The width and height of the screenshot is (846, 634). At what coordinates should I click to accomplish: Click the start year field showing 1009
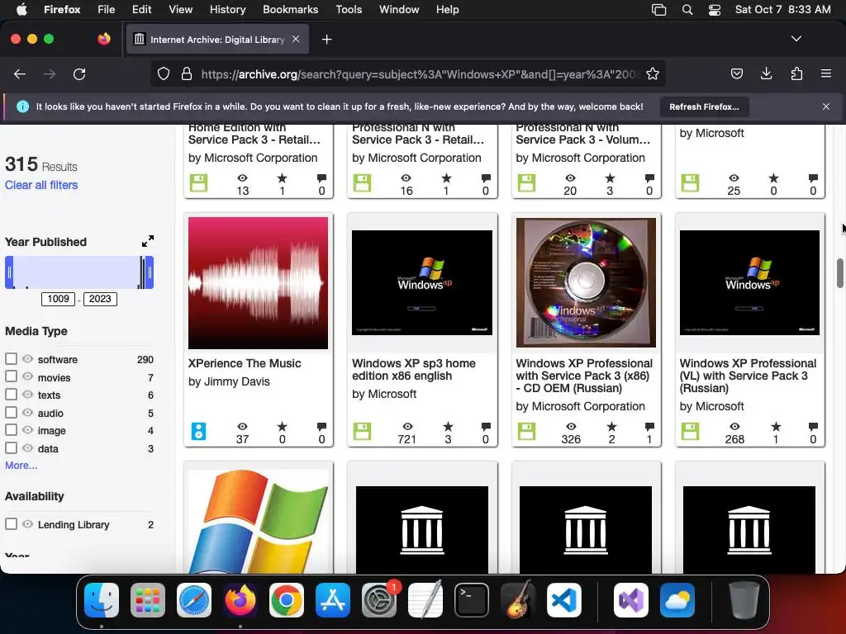point(59,299)
